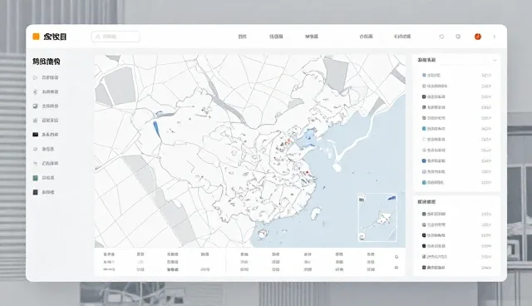Click the inset mini-map thumbnail
532x306 pixels.
(x=377, y=218)
